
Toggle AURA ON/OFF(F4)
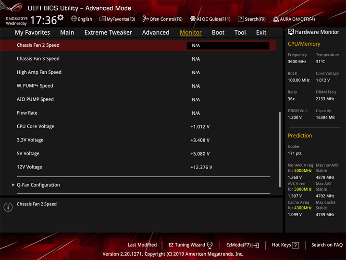coord(294,19)
